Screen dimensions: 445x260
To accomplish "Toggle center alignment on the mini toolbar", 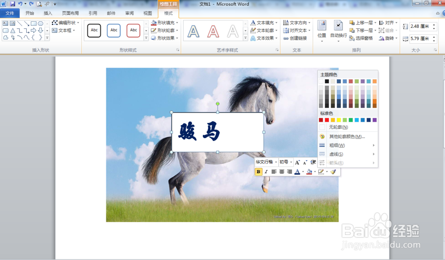I will click(282, 172).
